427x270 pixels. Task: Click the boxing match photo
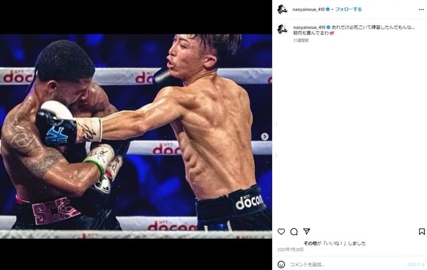click(x=136, y=136)
